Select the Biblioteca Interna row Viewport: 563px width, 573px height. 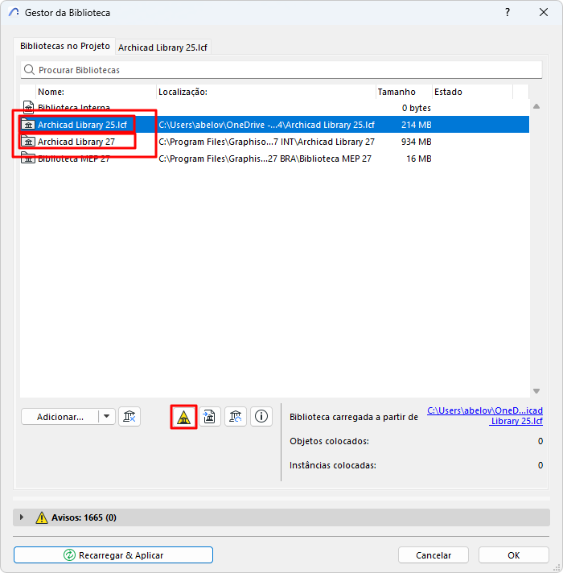pyautogui.click(x=274, y=108)
